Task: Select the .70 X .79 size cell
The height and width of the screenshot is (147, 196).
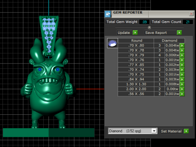Action: tap(136, 55)
